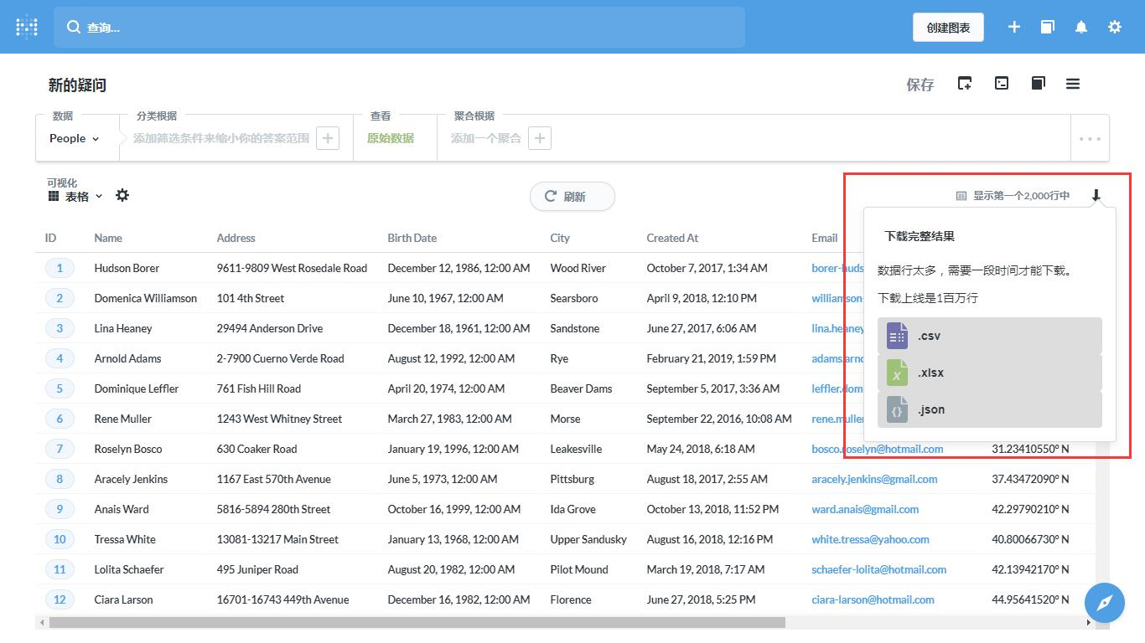Download results as .xlsx
1145x643 pixels.
[x=989, y=373]
